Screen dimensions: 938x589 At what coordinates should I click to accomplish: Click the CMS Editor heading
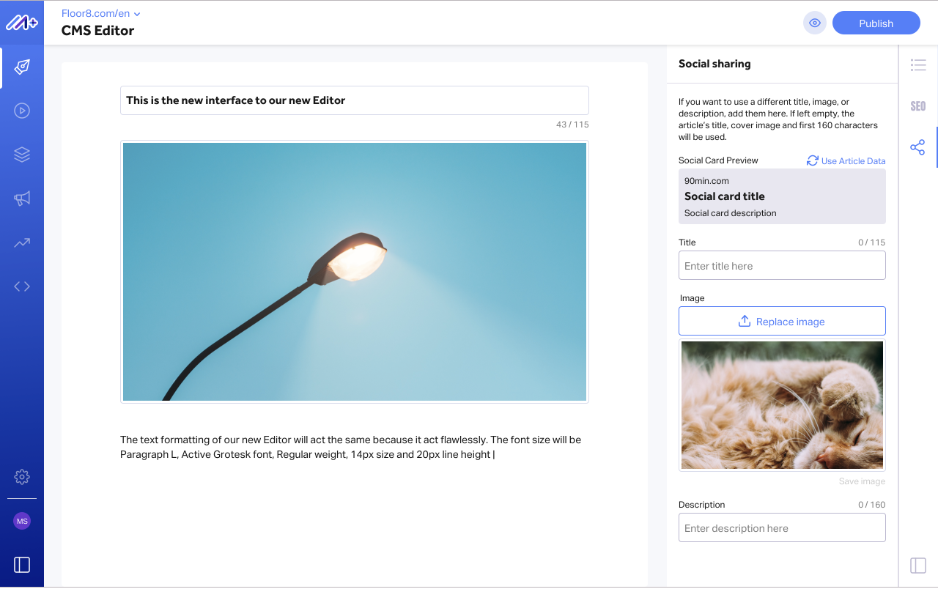pyautogui.click(x=97, y=31)
